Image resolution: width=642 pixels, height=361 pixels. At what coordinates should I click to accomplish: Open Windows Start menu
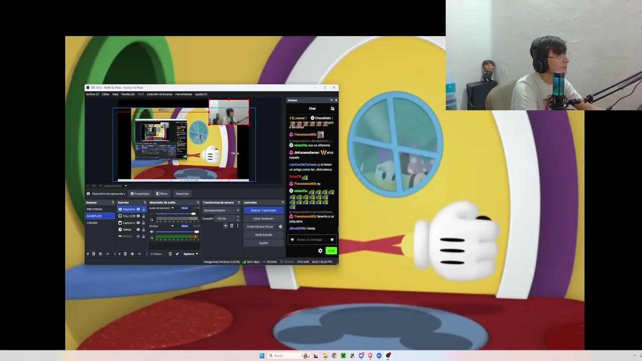(x=262, y=355)
